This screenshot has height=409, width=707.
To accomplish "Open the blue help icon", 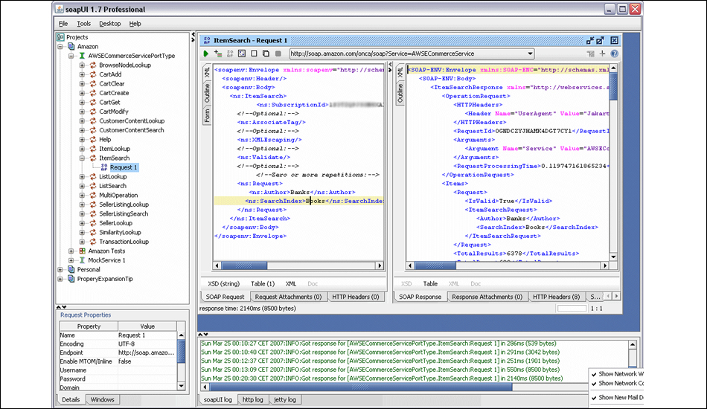I will pyautogui.click(x=614, y=54).
